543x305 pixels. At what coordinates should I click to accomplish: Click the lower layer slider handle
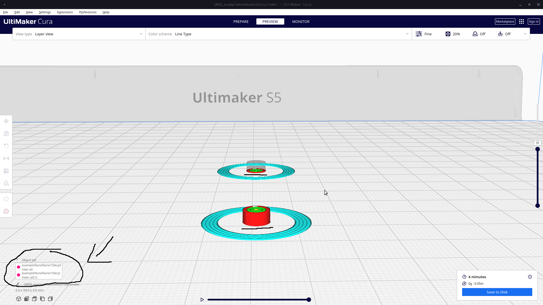[x=538, y=206]
